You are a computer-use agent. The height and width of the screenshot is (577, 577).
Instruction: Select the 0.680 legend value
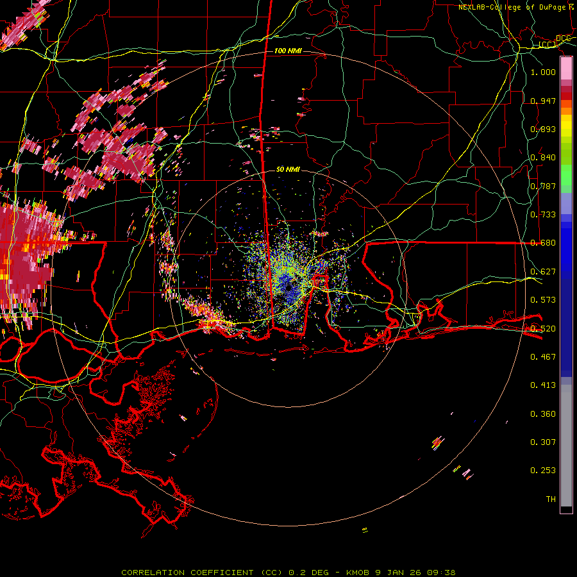pyautogui.click(x=543, y=243)
